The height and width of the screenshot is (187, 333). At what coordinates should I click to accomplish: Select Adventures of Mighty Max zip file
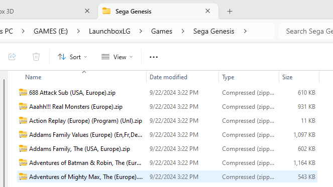[167, 177]
